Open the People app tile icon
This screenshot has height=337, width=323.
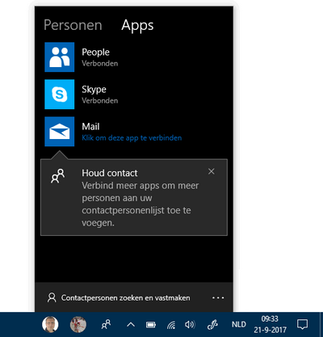point(60,57)
